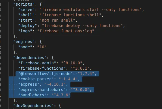The height and width of the screenshot is (109, 162).
Task: Click the node version value "10"
Action: pos(42,47)
